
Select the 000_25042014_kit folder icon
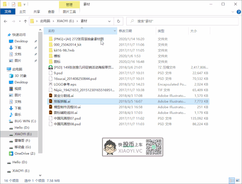51,44
